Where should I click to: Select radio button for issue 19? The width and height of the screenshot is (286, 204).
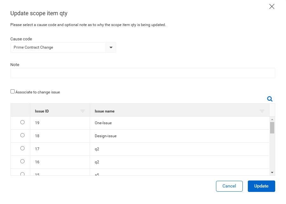pyautogui.click(x=22, y=122)
